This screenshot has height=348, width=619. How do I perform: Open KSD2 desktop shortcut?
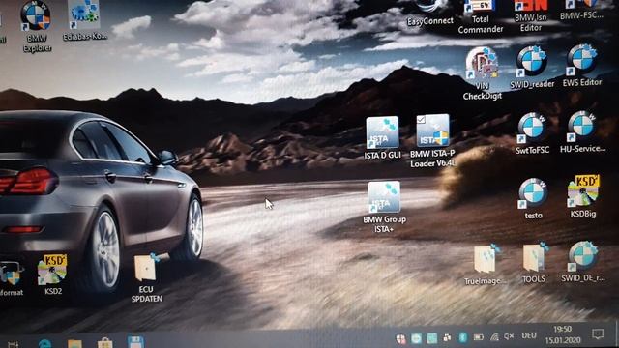[53, 275]
